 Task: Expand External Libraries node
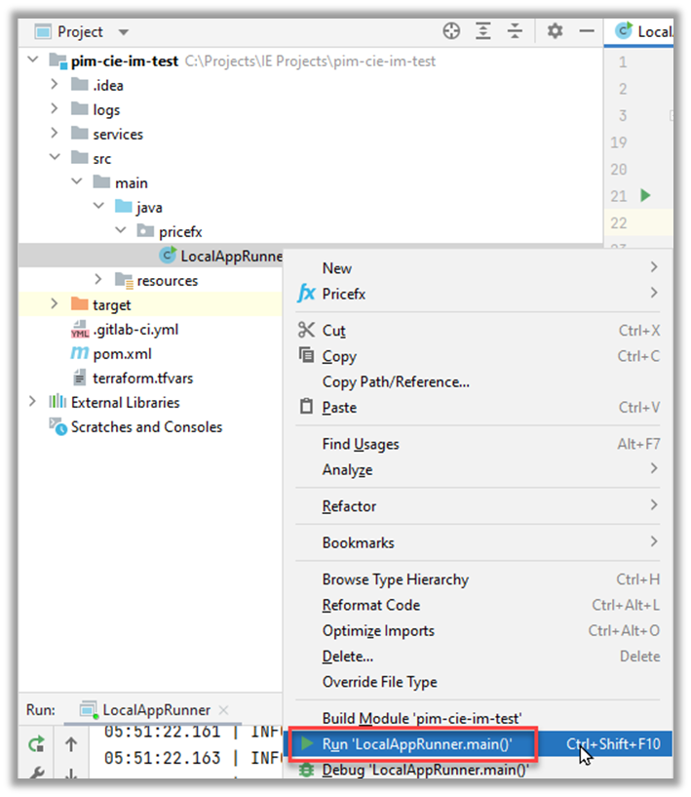33,402
